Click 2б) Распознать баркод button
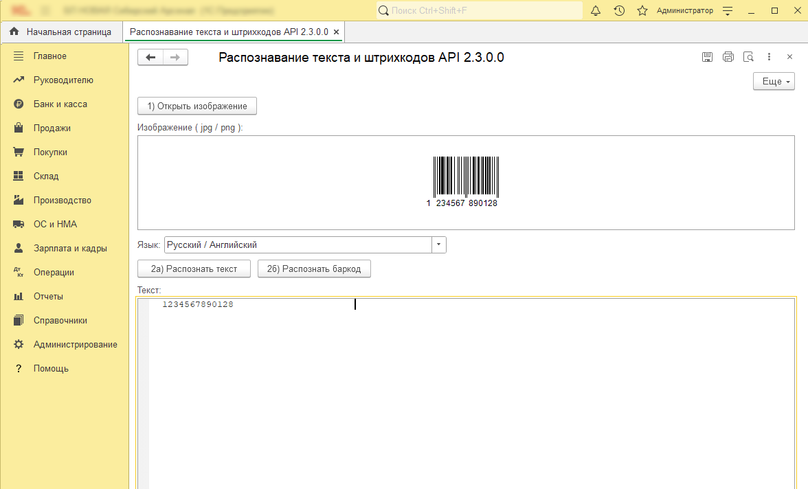 click(x=314, y=269)
